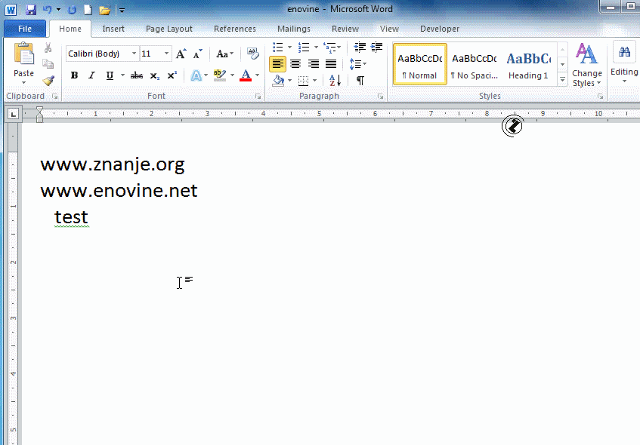Open the File menu button
The width and height of the screenshot is (640, 445).
coord(25,29)
